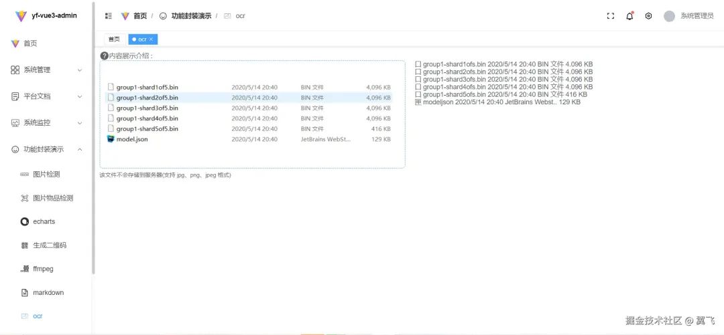Click the ffmpeg sidebar icon
724x335 pixels.
coord(25,269)
